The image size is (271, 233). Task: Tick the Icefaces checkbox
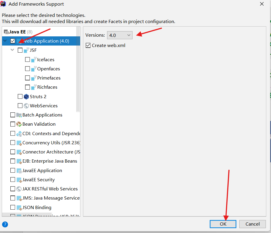point(27,59)
